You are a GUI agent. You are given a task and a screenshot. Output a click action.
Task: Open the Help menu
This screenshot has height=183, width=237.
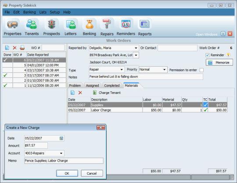pos(67,12)
